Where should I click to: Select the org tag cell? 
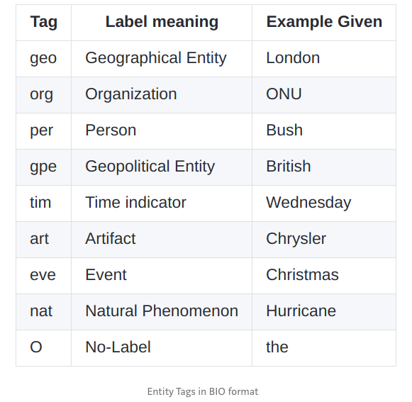tap(44, 95)
